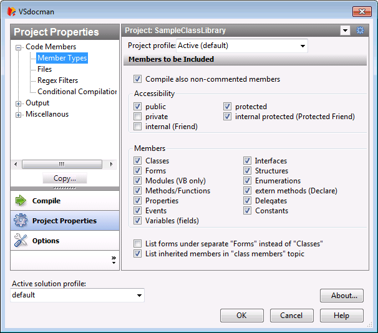Enable the private accessibility checkbox

[x=138, y=117]
